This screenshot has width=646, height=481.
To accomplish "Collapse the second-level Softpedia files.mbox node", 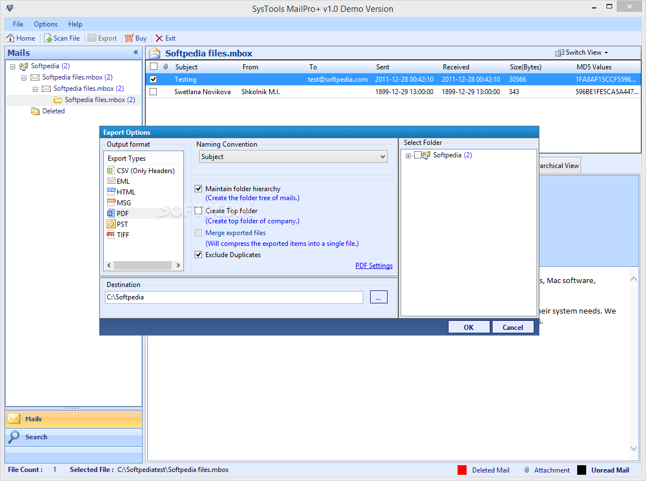I will [35, 89].
